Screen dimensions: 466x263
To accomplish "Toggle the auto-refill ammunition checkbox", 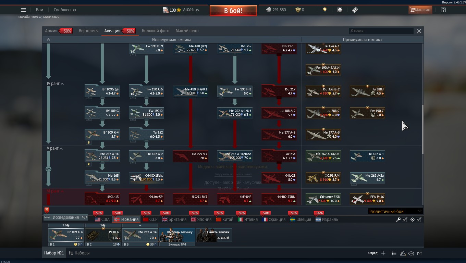I will pyautogui.click(x=419, y=220).
